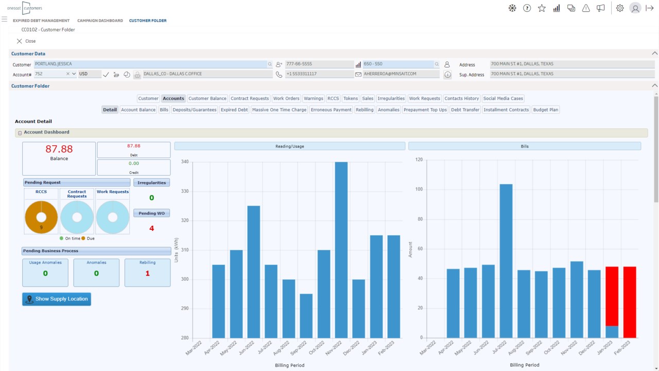Open the alerts warning triangle icon

point(586,8)
